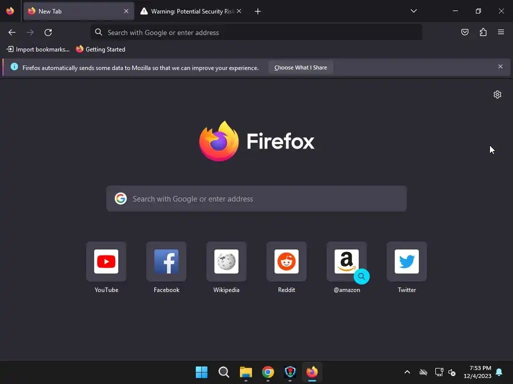513x384 pixels.
Task: Click the address bar search field
Action: pyautogui.click(x=256, y=32)
